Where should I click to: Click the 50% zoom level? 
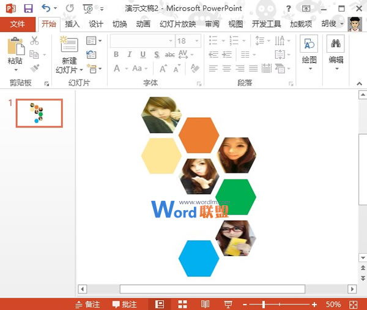pyautogui.click(x=333, y=304)
